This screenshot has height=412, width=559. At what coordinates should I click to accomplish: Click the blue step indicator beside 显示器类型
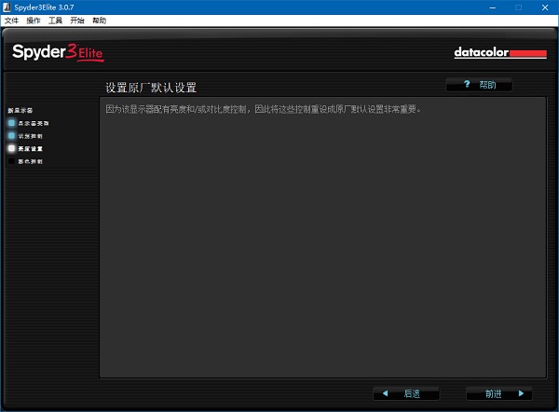click(11, 123)
